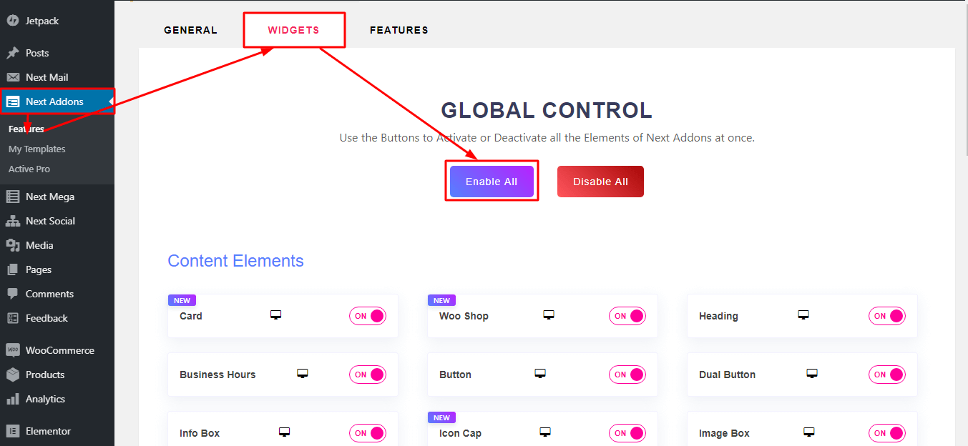Viewport: 968px width, 446px height.
Task: Click the desktop monitor icon for Woo Shop
Action: coord(549,315)
